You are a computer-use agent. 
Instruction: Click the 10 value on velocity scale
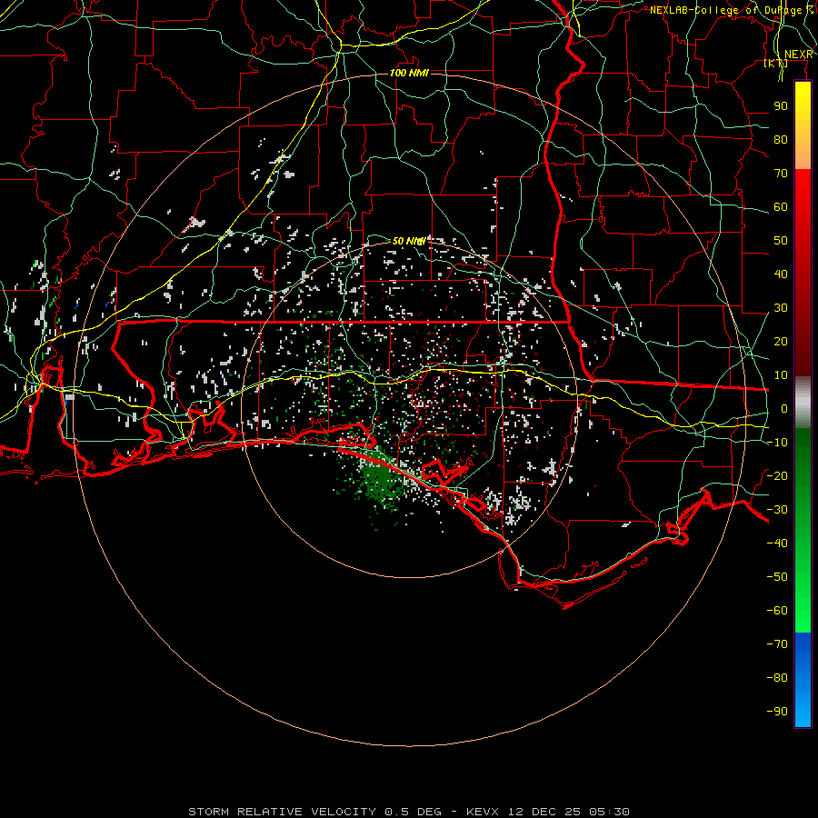click(781, 375)
